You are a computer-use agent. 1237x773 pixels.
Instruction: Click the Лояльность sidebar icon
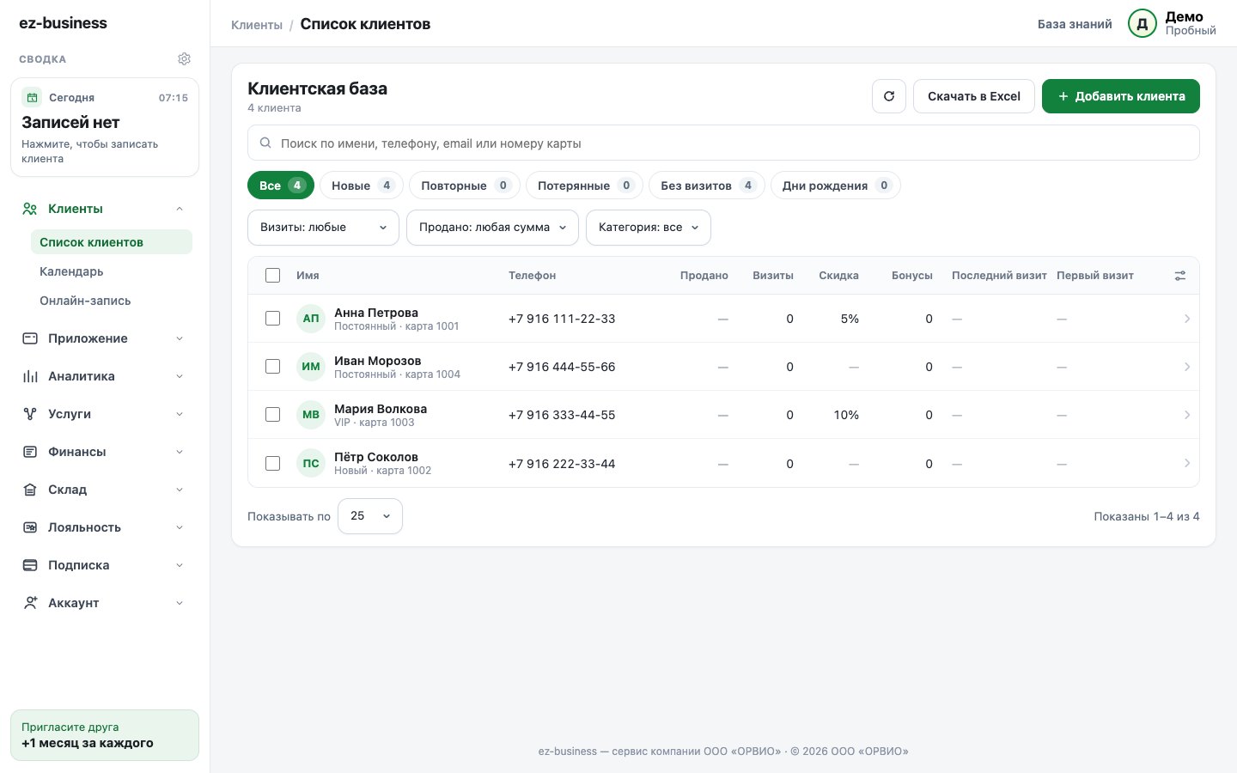pos(30,527)
